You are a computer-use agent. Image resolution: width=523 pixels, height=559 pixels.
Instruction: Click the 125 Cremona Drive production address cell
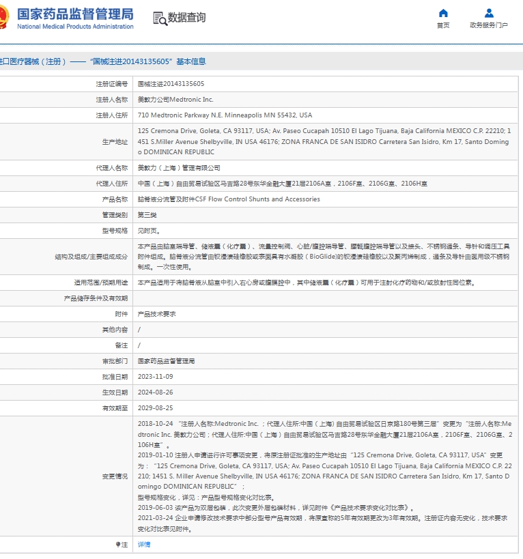(324, 141)
